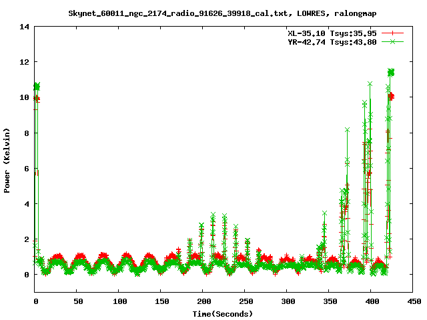This screenshot has height=320, width=427.
Task: Click the plot title Skynet_60011_ngc_2174 filename
Action: (222, 13)
